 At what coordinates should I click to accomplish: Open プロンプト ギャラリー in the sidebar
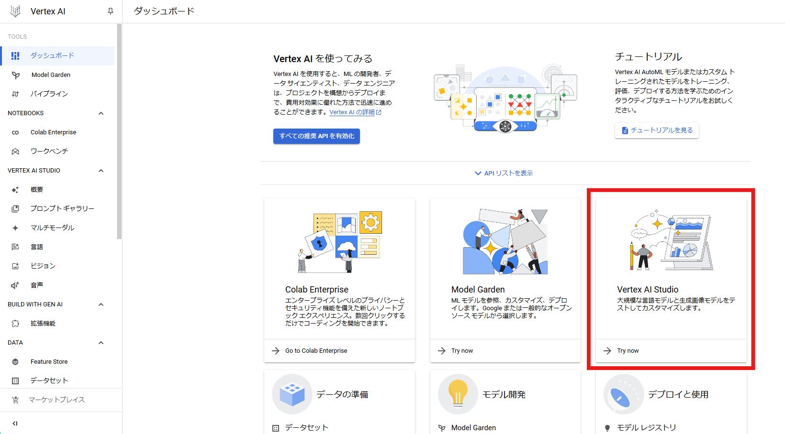pos(57,209)
